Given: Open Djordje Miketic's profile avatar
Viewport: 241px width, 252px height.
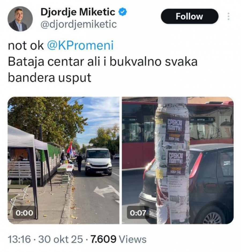Looking at the screenshot, I should (x=20, y=19).
